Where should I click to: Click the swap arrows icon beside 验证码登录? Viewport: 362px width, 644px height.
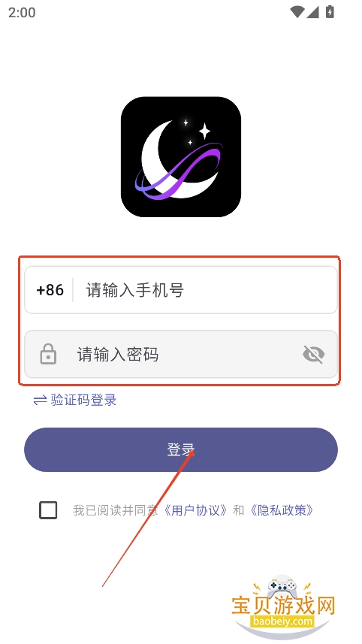point(40,400)
